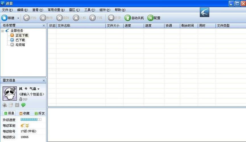Sort by the 剩余时间 column header
The width and height of the screenshot is (246, 142).
pyautogui.click(x=189, y=26)
